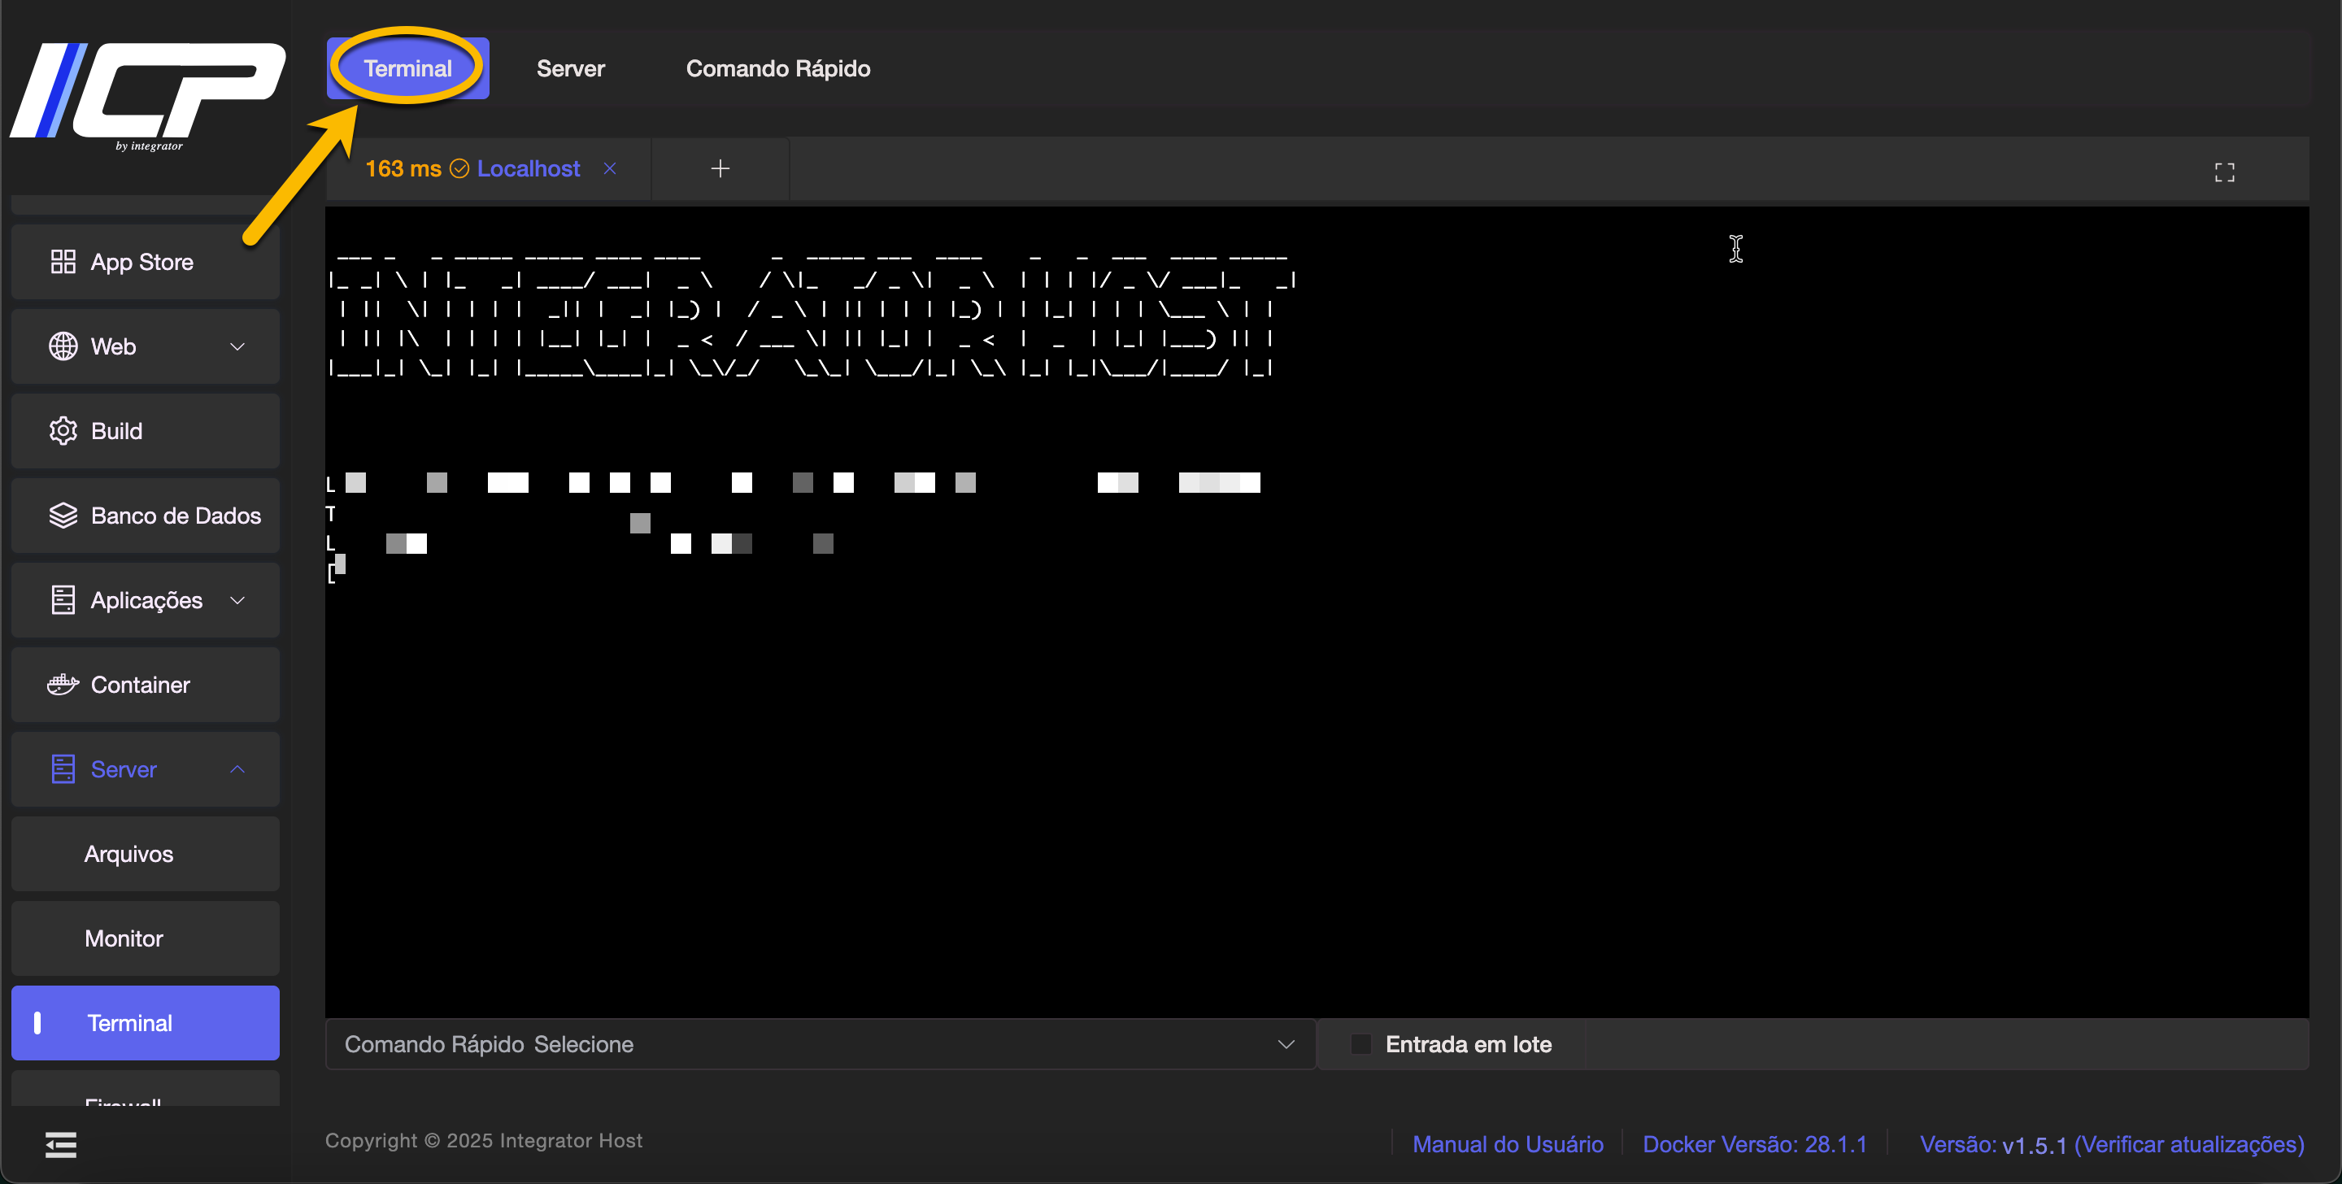This screenshot has height=1184, width=2342.
Task: Click the Web globe icon
Action: coord(63,346)
